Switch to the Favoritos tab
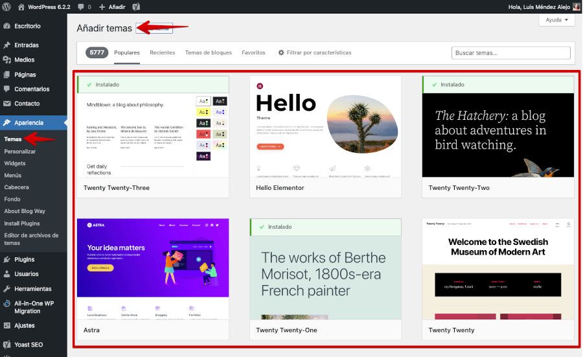The width and height of the screenshot is (583, 357). coord(253,53)
